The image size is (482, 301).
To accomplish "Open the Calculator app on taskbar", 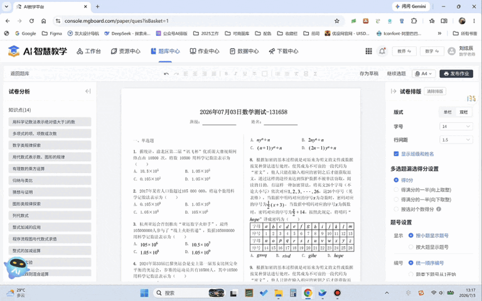I will pyautogui.click(x=293, y=293).
